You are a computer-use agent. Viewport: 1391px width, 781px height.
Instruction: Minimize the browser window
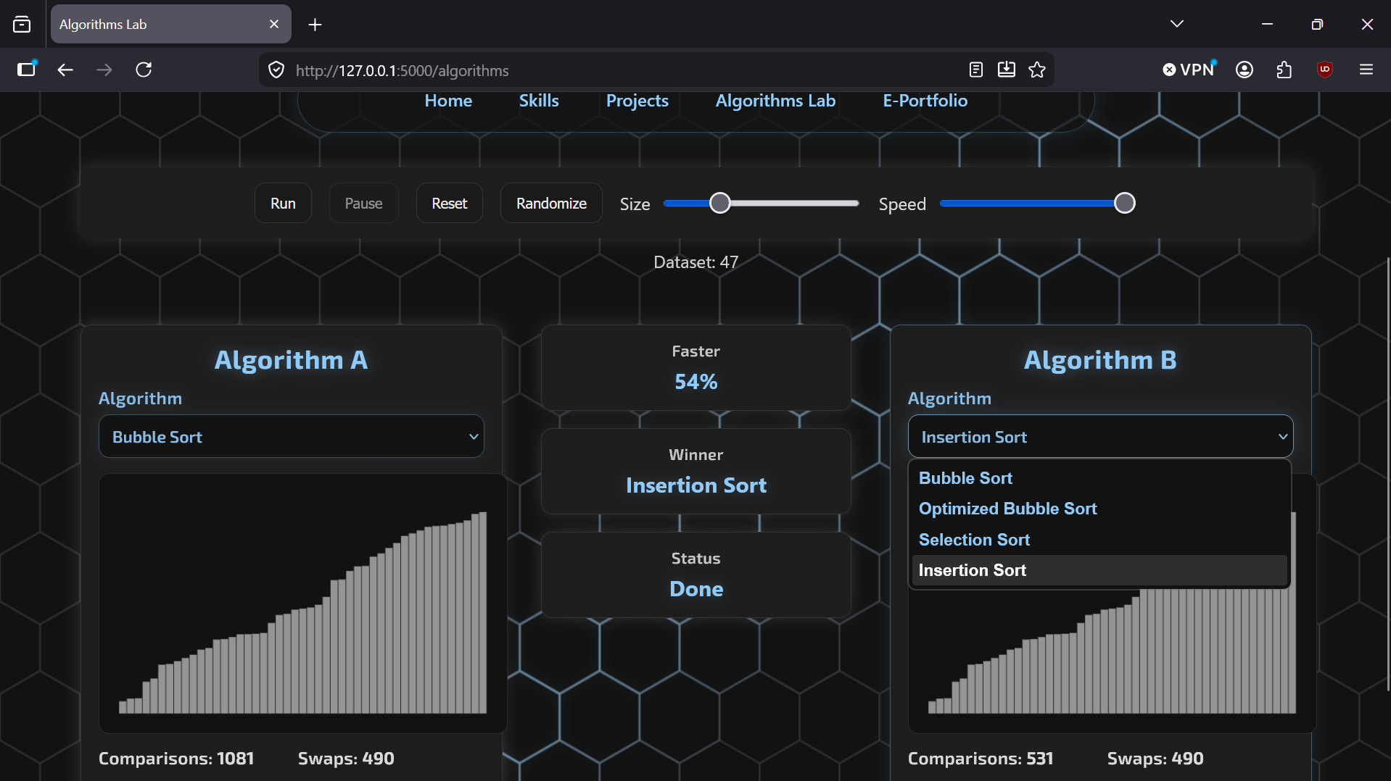1267,24
